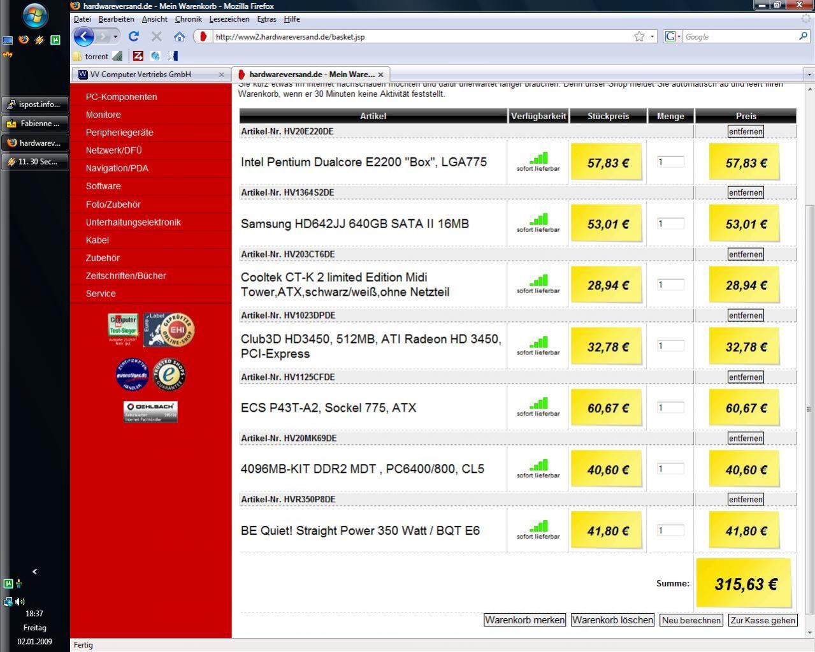Viewport: 815px width, 652px height.
Task: Switch to ispost.info taskbar window
Action: coord(35,105)
